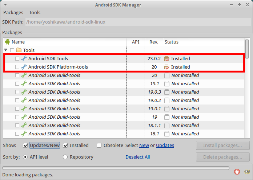Viewport: 253px width, 180px height.
Task: Click revision value 23.0.2
Action: 154,58
